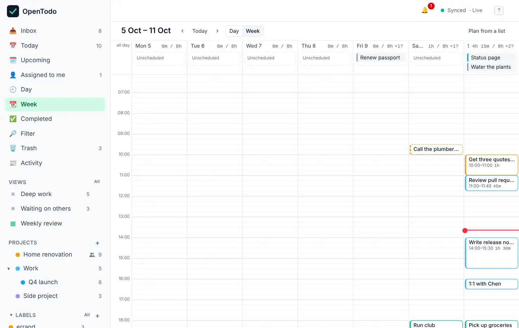
Task: Click the Inbox tray icon
Action: click(13, 31)
